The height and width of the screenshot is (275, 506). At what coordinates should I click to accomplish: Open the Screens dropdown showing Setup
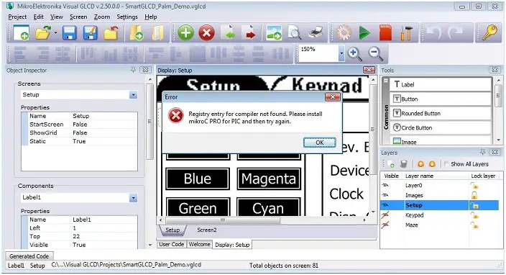(133, 95)
